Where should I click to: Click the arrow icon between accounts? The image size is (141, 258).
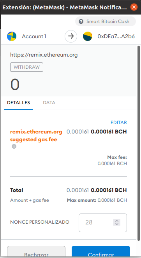click(x=71, y=36)
